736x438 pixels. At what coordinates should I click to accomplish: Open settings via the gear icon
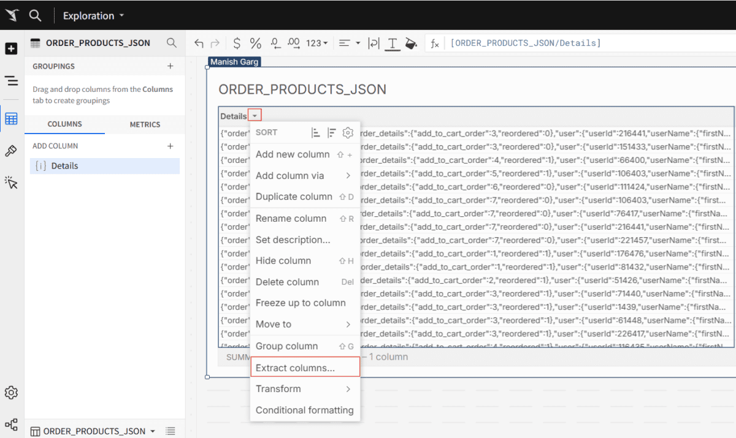pyautogui.click(x=10, y=392)
